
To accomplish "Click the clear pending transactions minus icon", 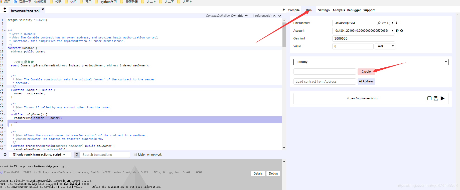I will [429, 98].
